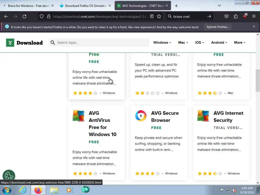The height and width of the screenshot is (195, 260).
Task: Open the AVG Internet Security title link
Action: 228,117
